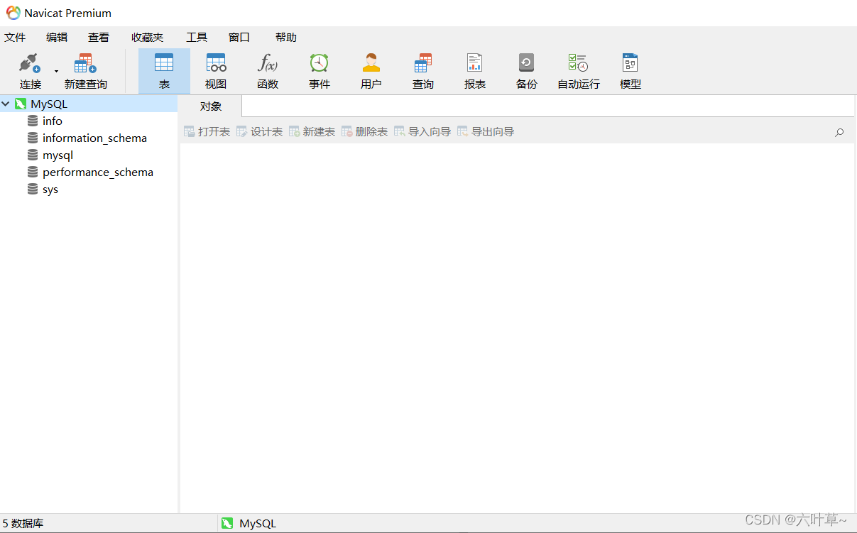Open the 函数 functions icon

[x=268, y=70]
